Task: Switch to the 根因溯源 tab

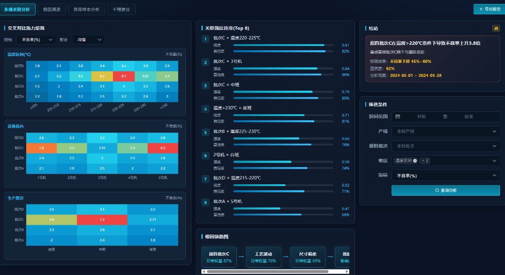Action: 52,9
